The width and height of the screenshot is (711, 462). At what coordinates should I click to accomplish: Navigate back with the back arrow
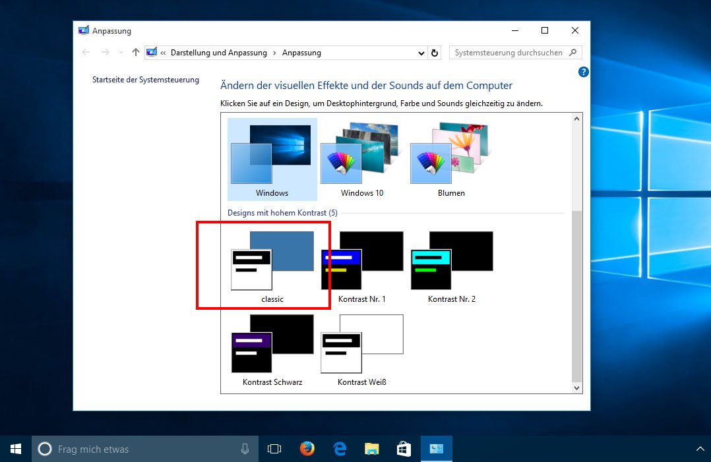point(86,52)
